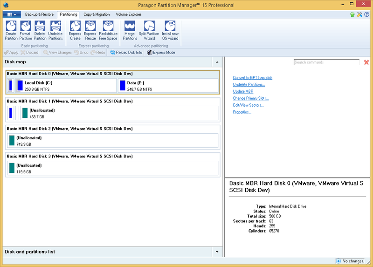Click the Convert to GPT hard disk link

(252, 77)
